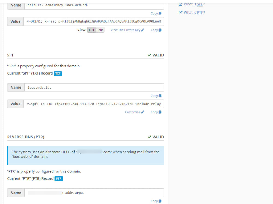Click the copy icon under the SPF Name field
Image resolution: width=273 pixels, height=204 pixels.
[x=160, y=96]
